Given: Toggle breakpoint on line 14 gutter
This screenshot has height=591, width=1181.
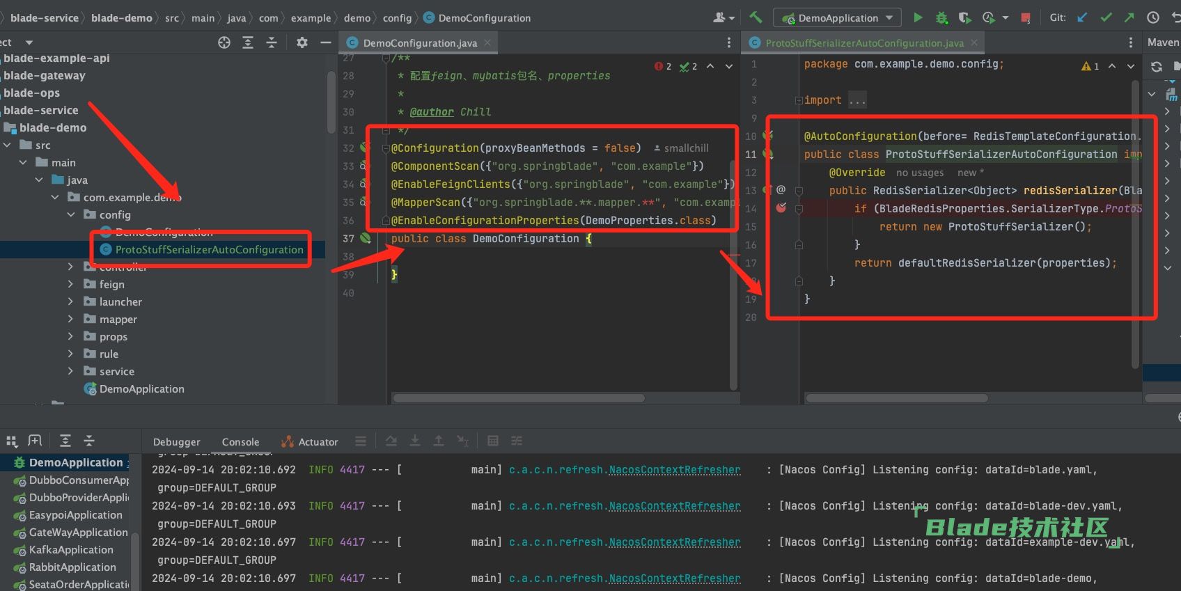Looking at the screenshot, I should pyautogui.click(x=781, y=207).
